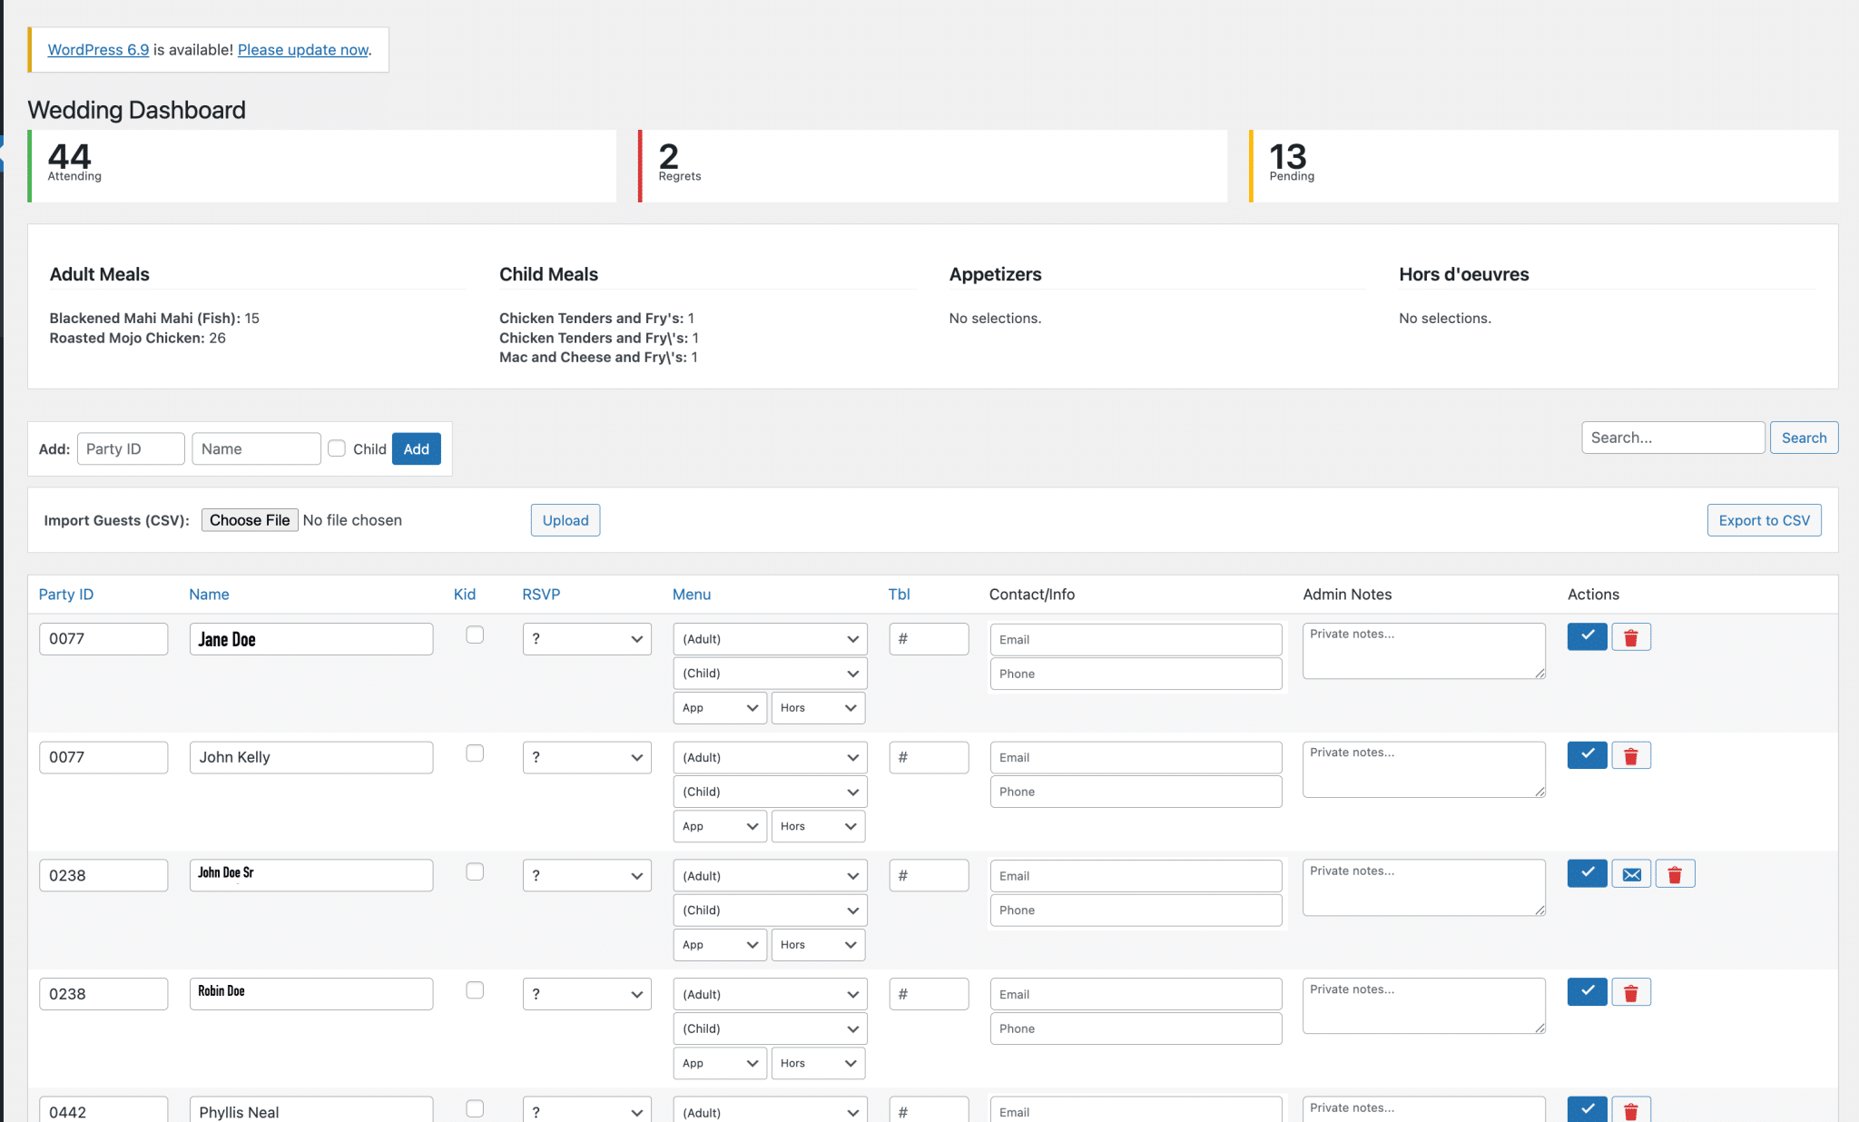
Task: Save Robin Doe row with checkmark icon
Action: pyautogui.click(x=1587, y=992)
